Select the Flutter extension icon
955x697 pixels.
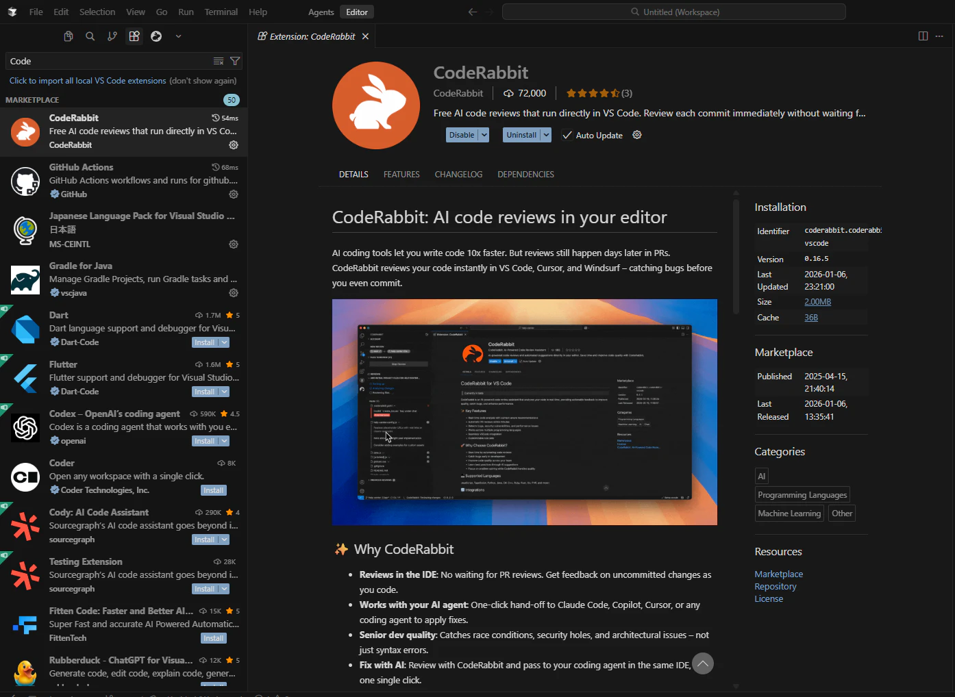pos(25,378)
